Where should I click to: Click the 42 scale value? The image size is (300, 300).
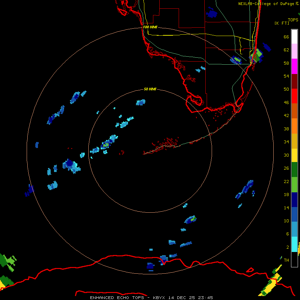[x=286, y=115]
